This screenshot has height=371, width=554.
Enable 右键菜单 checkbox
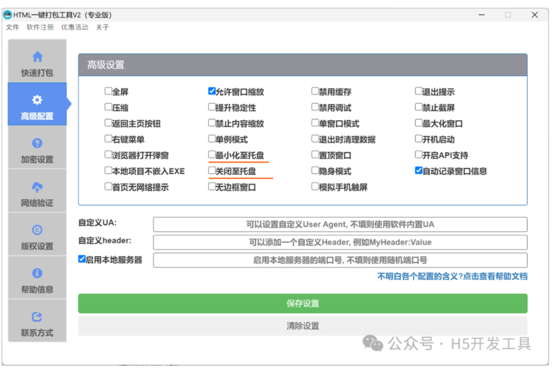point(108,139)
